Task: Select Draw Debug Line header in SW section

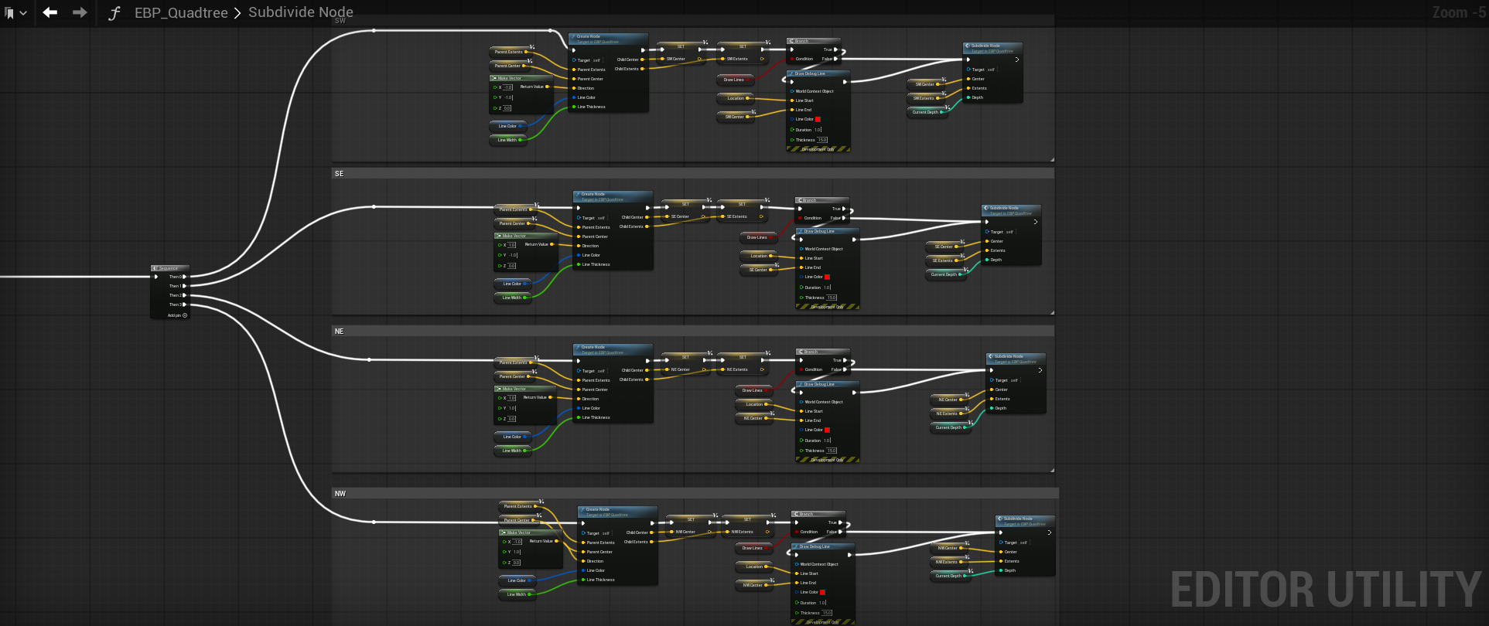Action: [x=818, y=73]
